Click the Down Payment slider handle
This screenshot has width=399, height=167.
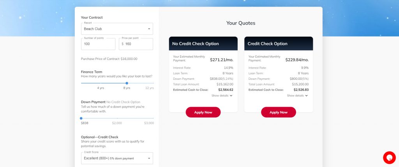(x=81, y=118)
